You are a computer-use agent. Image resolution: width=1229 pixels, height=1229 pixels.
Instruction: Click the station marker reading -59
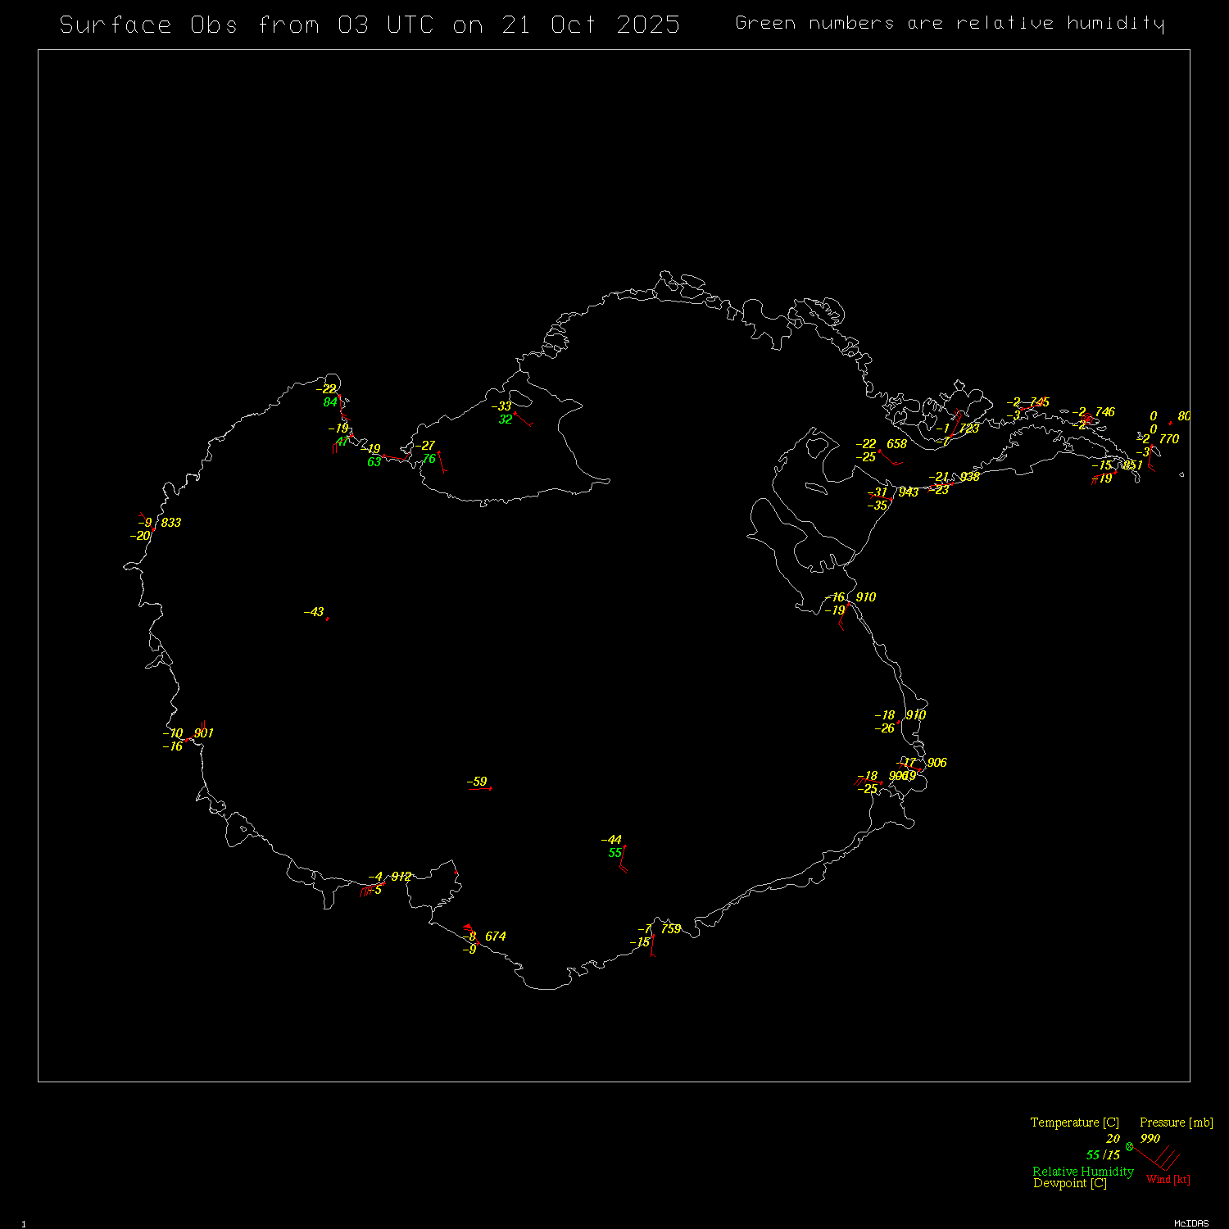click(x=490, y=788)
